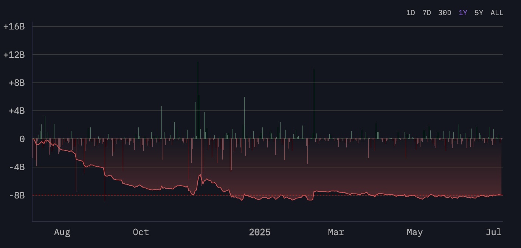Show ALL time range data

[497, 12]
